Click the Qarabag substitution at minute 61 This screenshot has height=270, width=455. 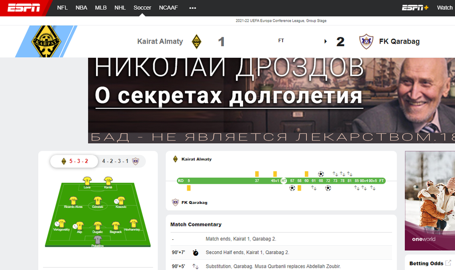314,188
